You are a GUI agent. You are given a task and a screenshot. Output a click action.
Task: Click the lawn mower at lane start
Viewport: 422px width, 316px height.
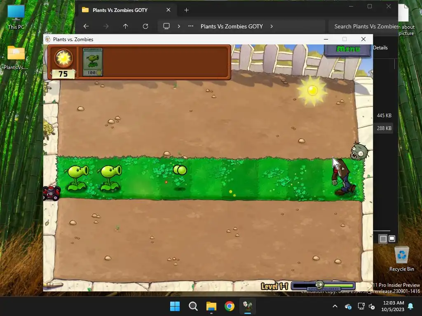point(52,193)
